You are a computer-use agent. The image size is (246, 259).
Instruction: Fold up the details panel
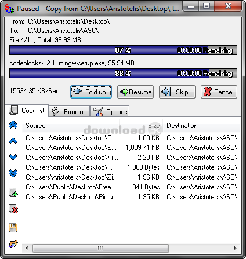[x=91, y=92]
